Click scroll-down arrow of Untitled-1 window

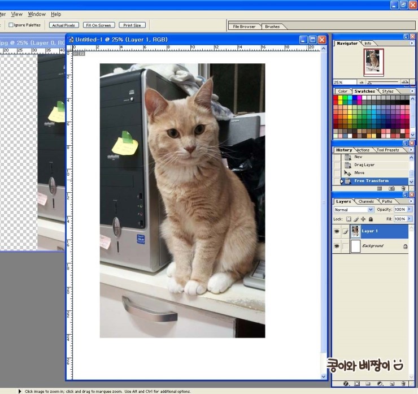(323, 376)
